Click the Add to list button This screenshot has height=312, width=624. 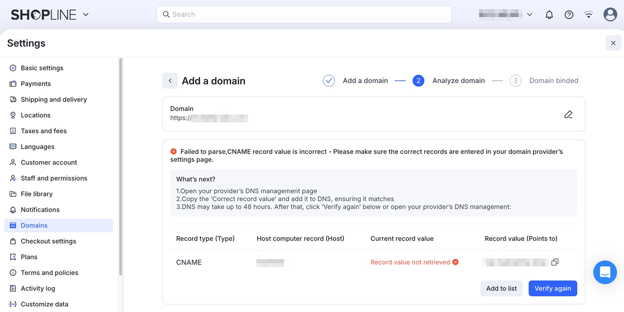point(501,289)
